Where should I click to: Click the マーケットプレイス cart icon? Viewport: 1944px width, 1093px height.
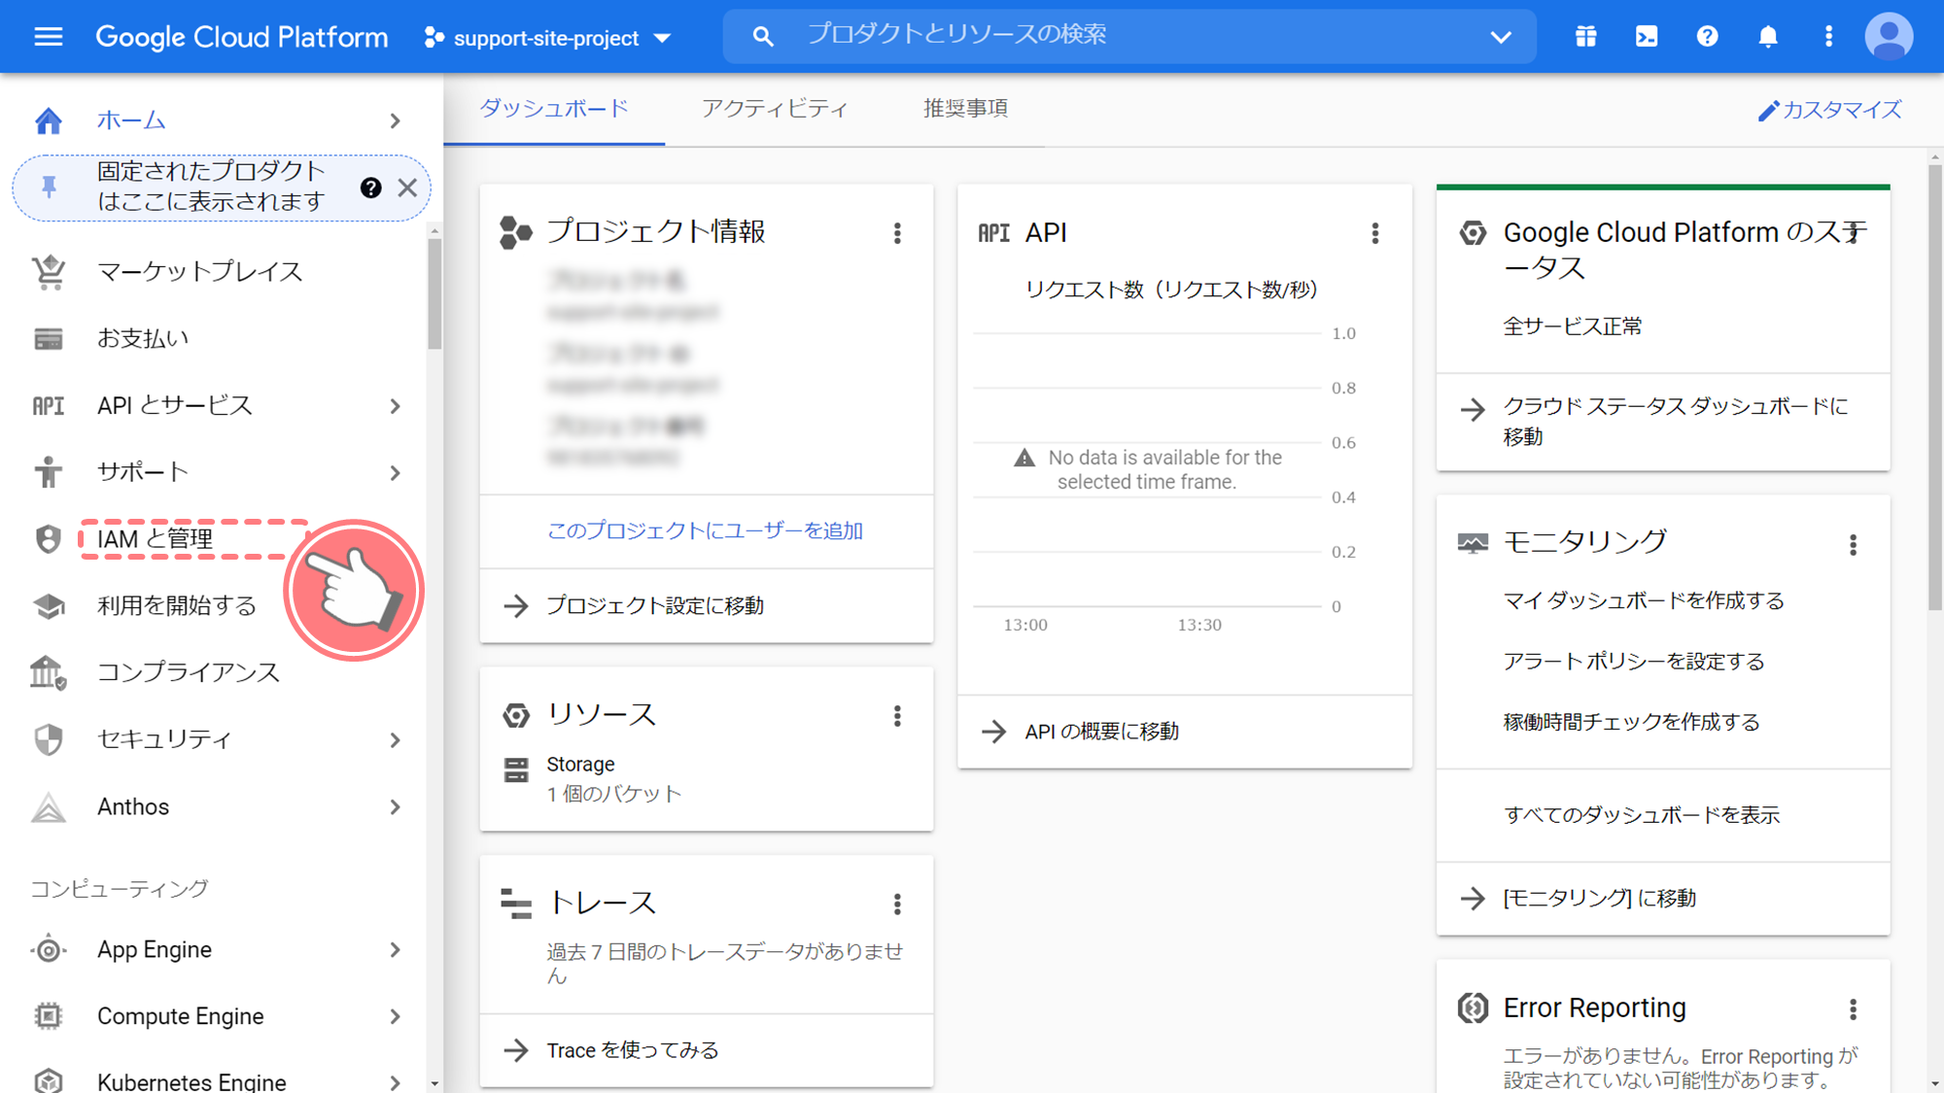(48, 272)
